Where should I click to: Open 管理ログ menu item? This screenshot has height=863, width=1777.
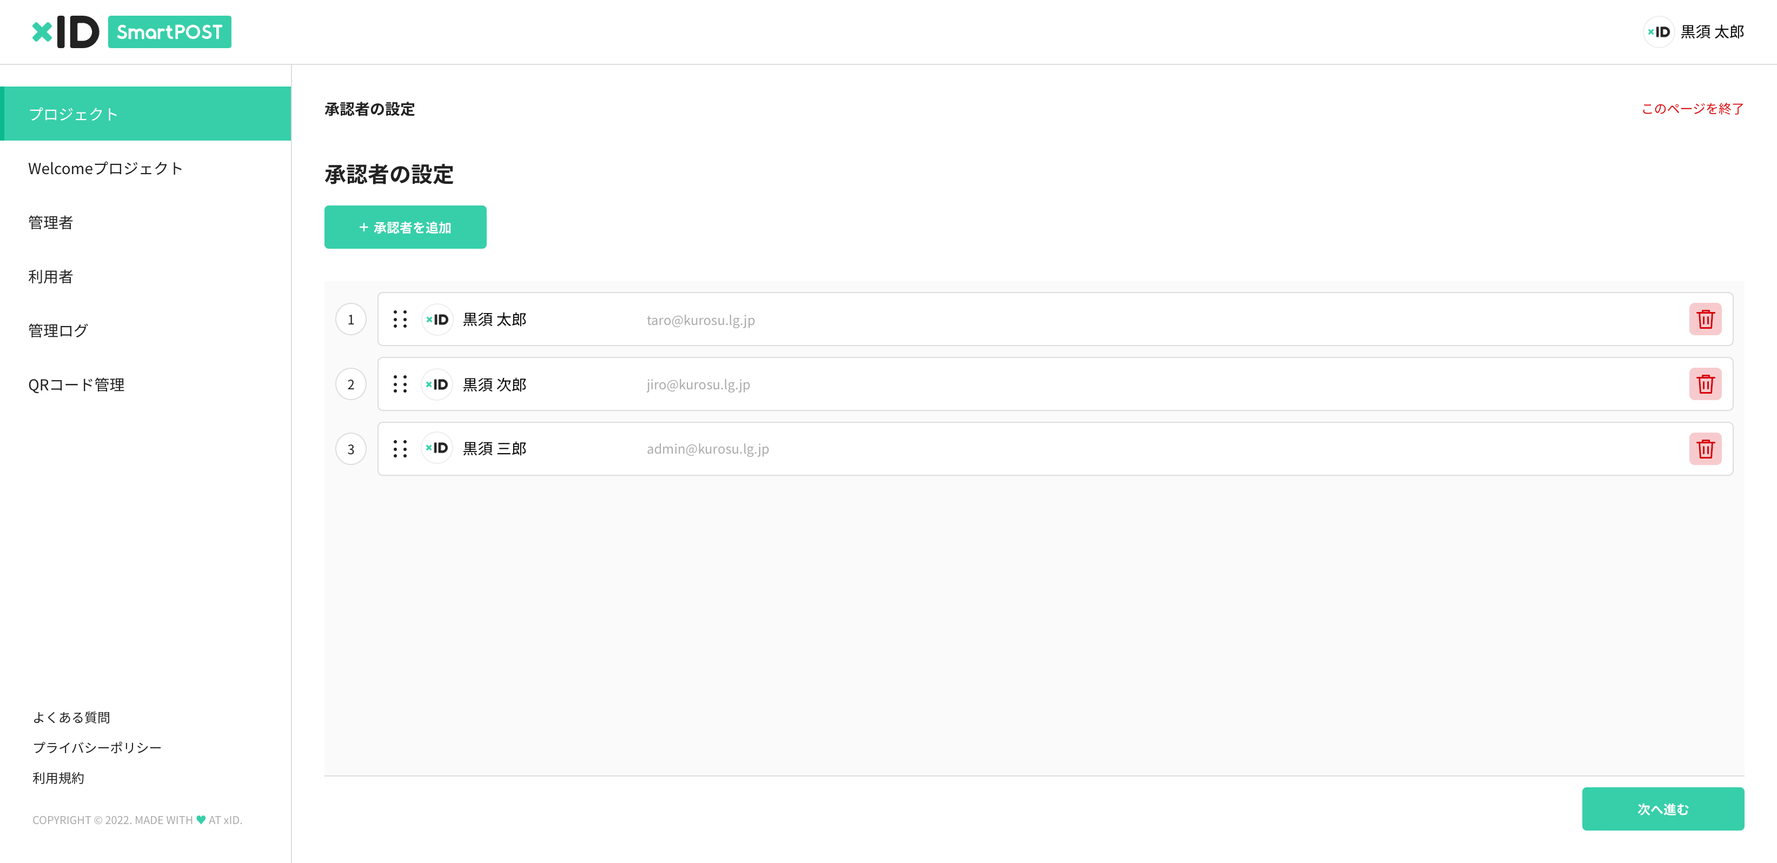(58, 330)
